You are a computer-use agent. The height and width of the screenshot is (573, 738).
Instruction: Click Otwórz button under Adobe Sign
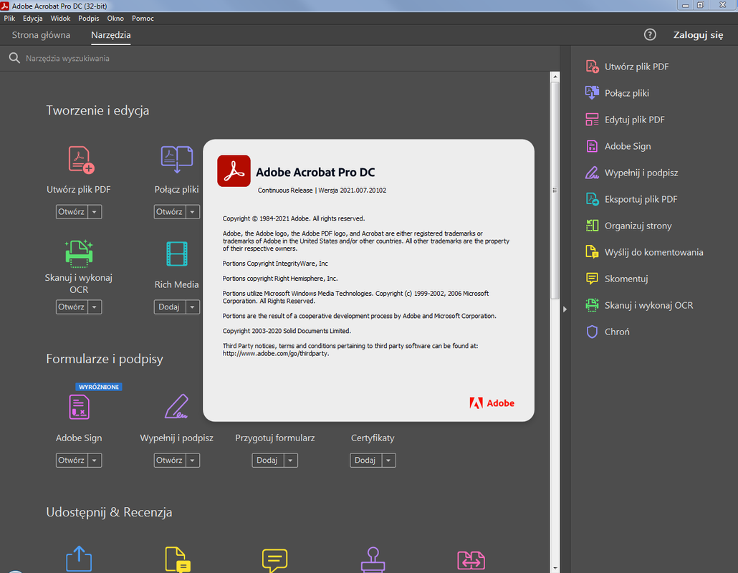tap(72, 460)
